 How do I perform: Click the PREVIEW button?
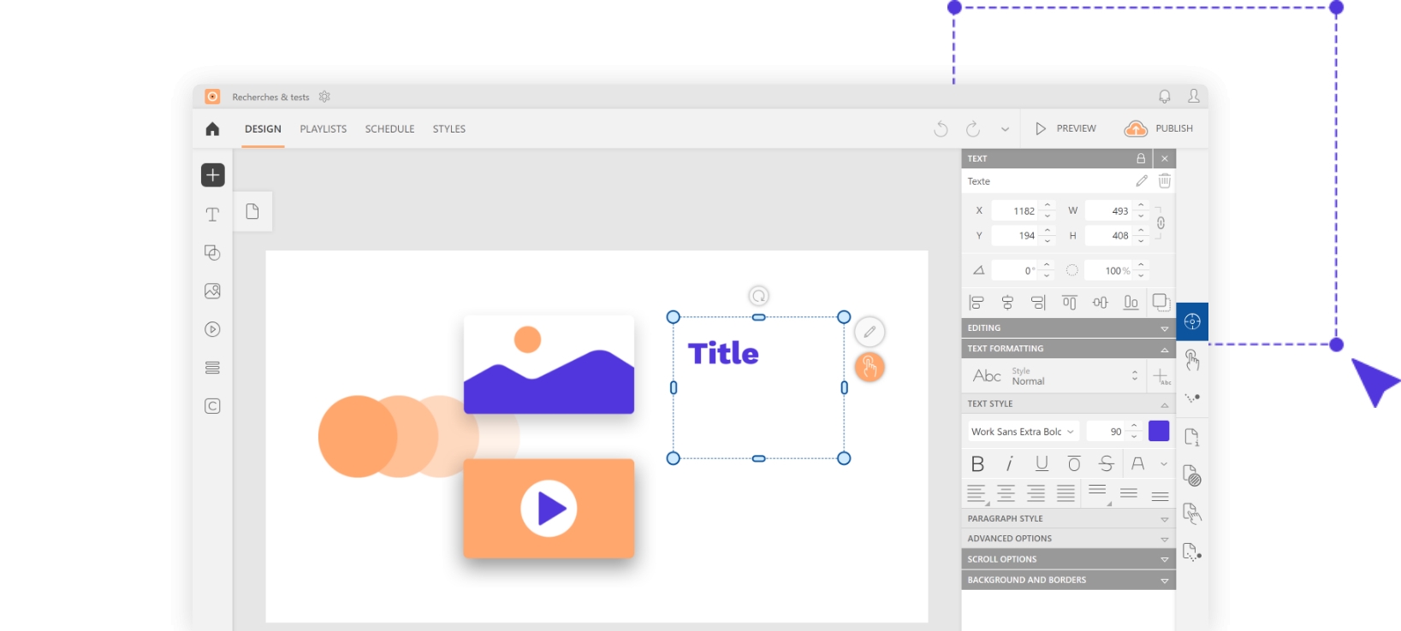(1066, 128)
